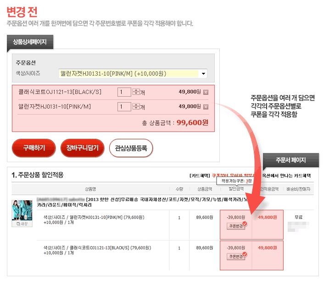Select the 주문서 페이지 tab label
329x290 pixels.
pyautogui.click(x=290, y=160)
